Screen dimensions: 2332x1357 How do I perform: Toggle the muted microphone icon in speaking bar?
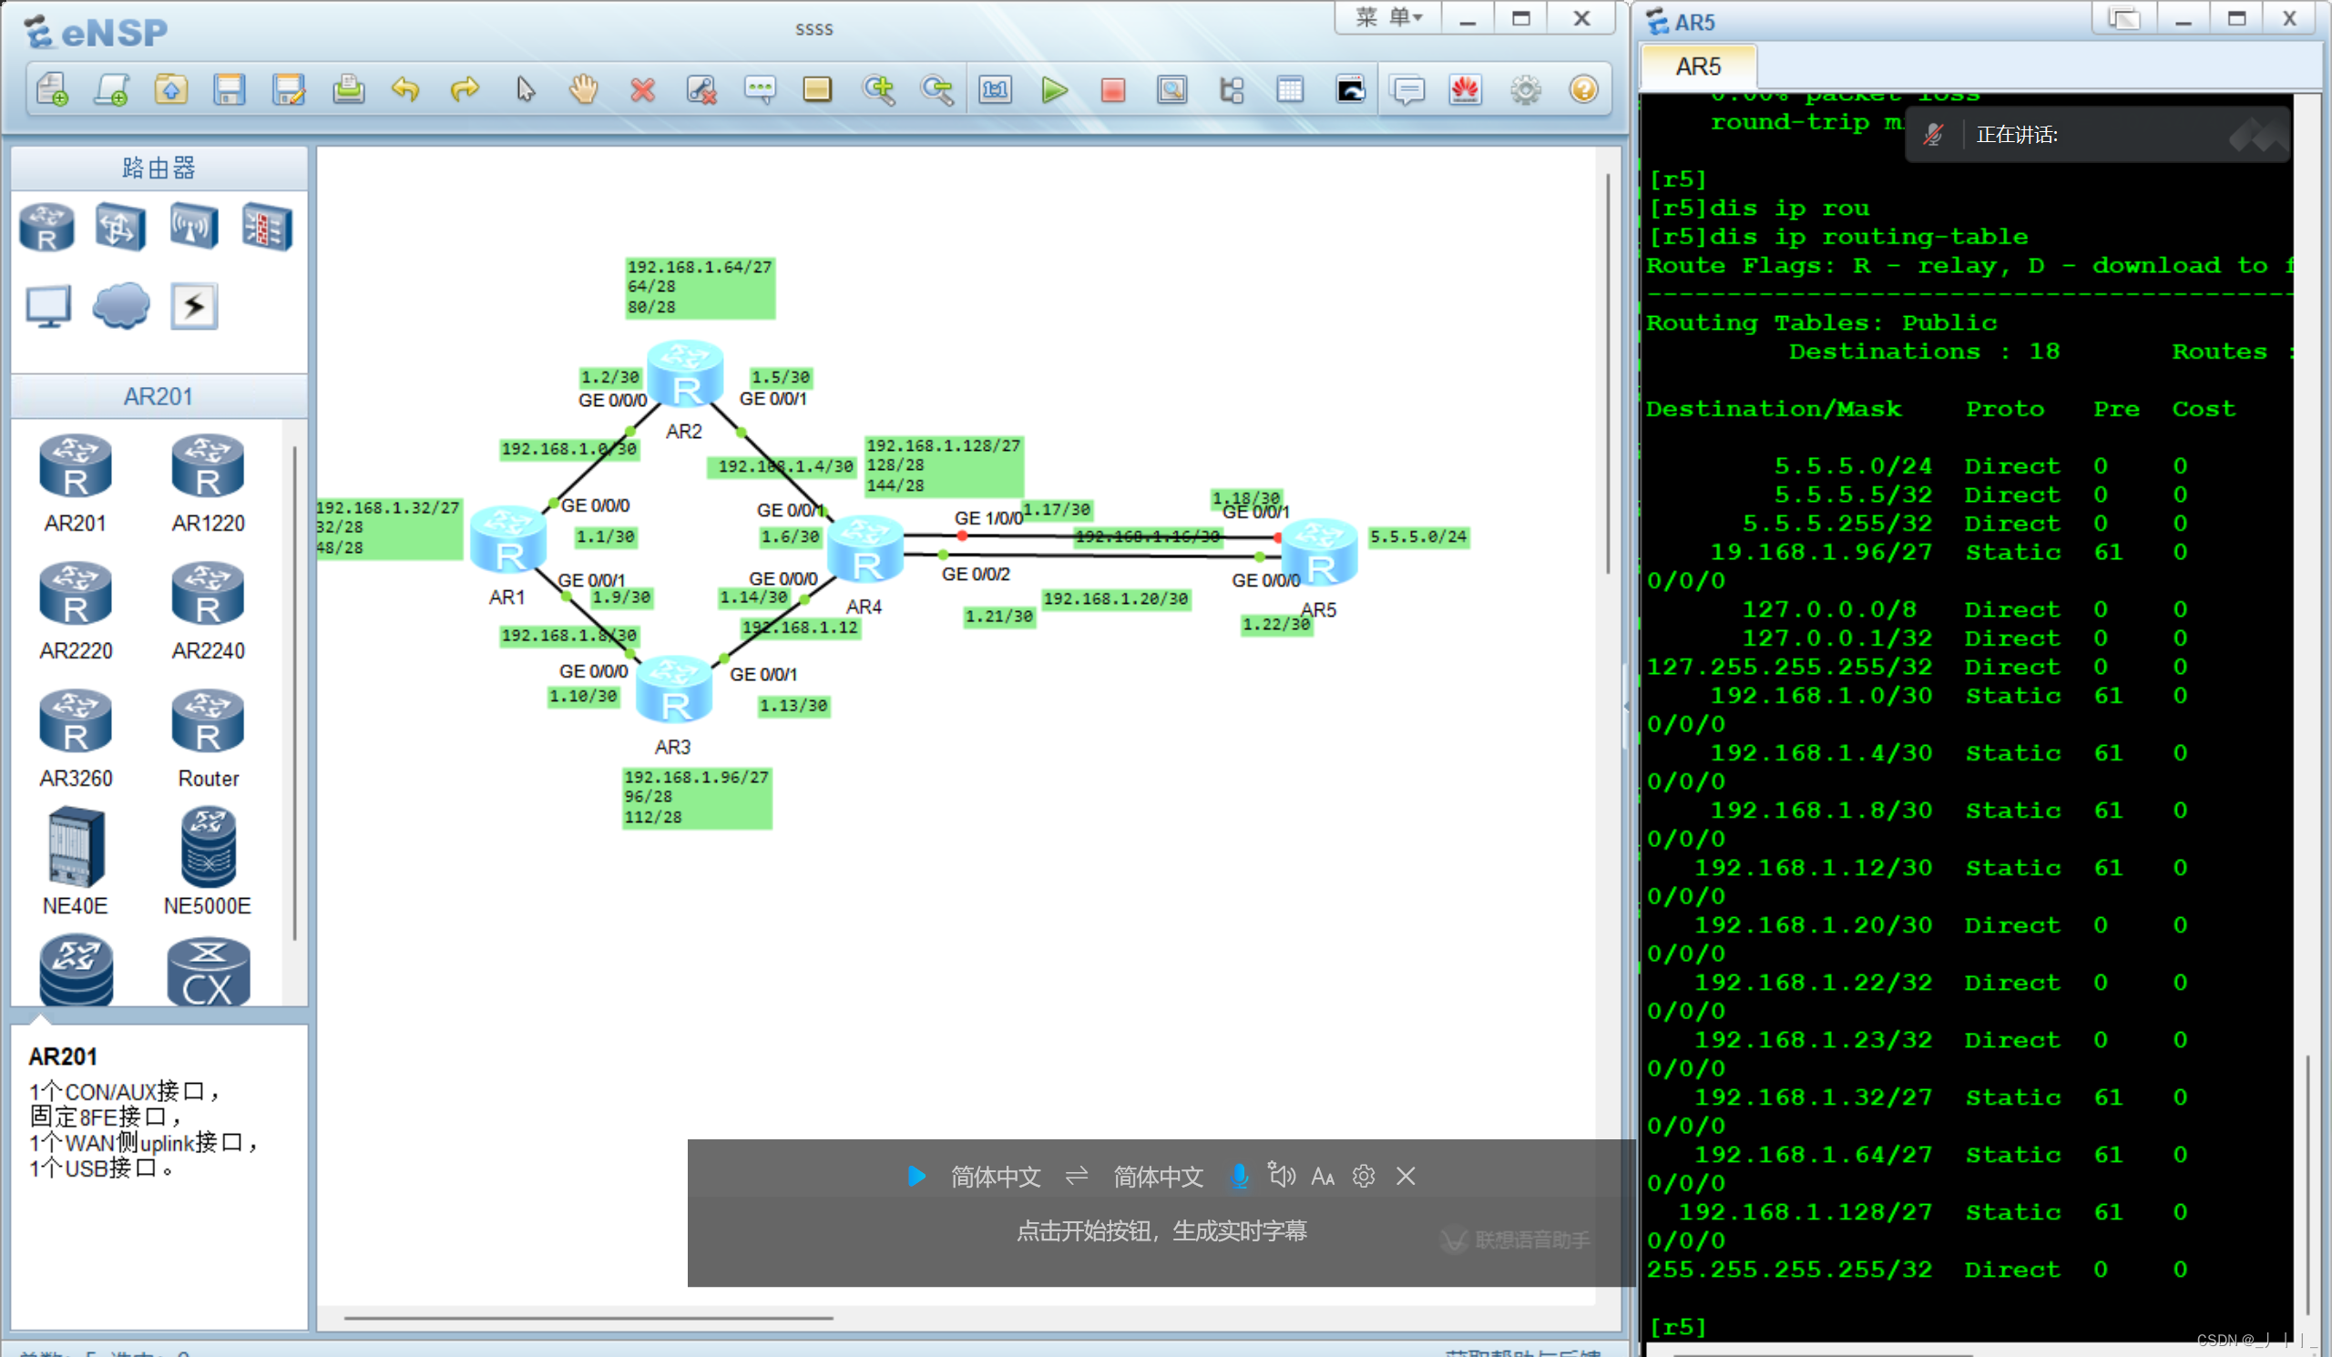click(1933, 135)
